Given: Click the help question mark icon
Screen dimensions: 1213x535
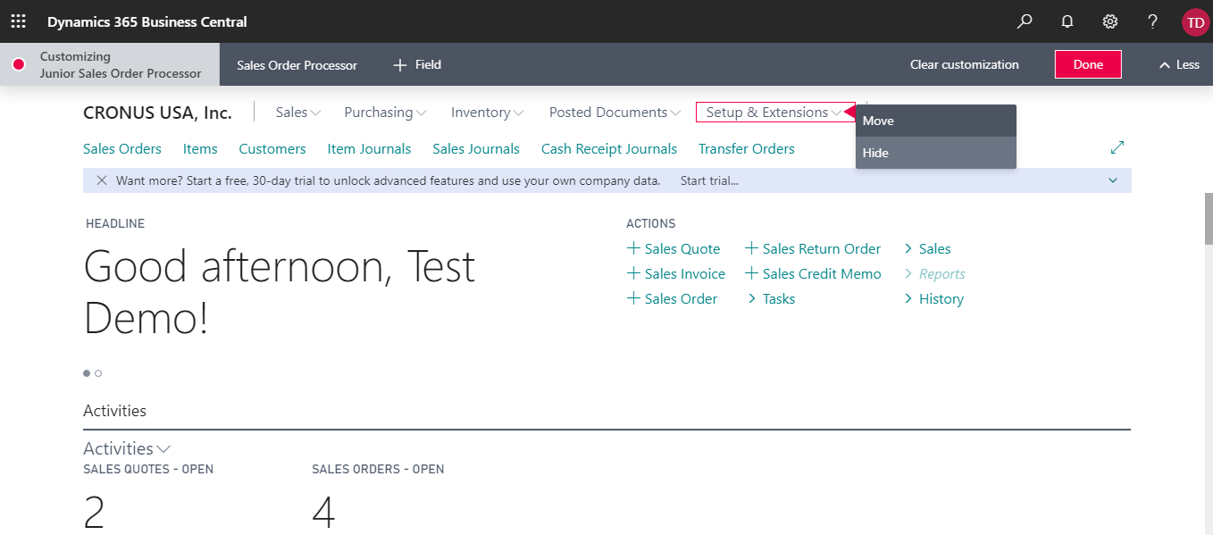Looking at the screenshot, I should click(1153, 21).
